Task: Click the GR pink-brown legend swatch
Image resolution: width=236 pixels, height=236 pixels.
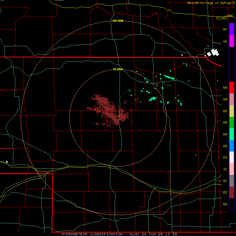Action: 232,99
